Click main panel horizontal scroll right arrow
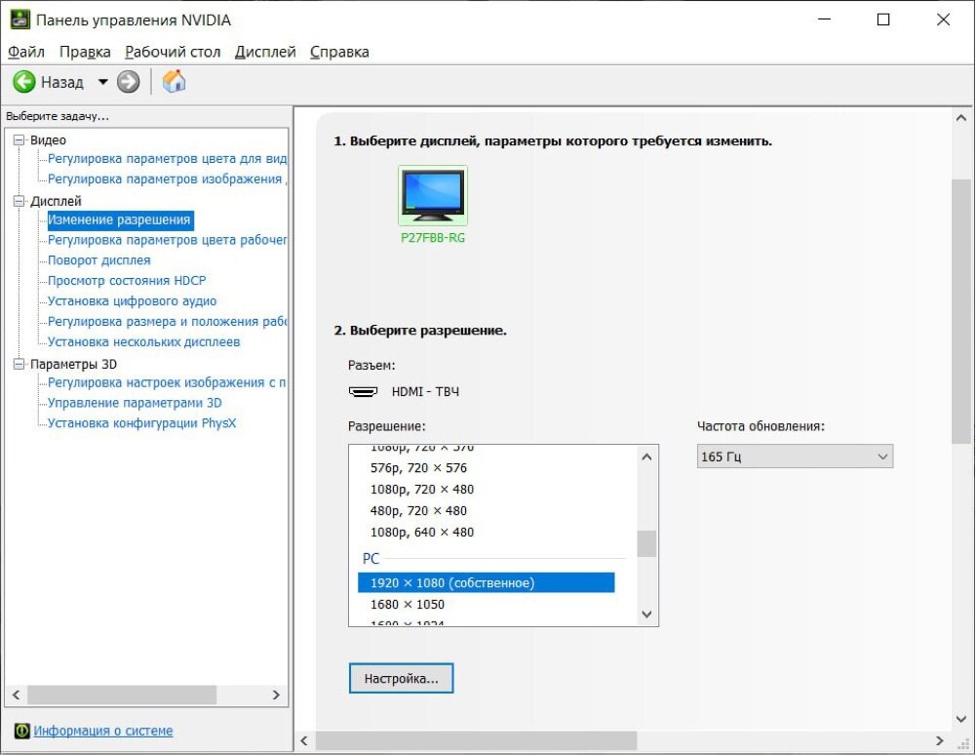Screen dimensions: 976x755 pyautogui.click(x=940, y=740)
